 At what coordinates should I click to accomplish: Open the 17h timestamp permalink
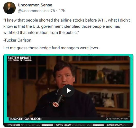[62, 11]
